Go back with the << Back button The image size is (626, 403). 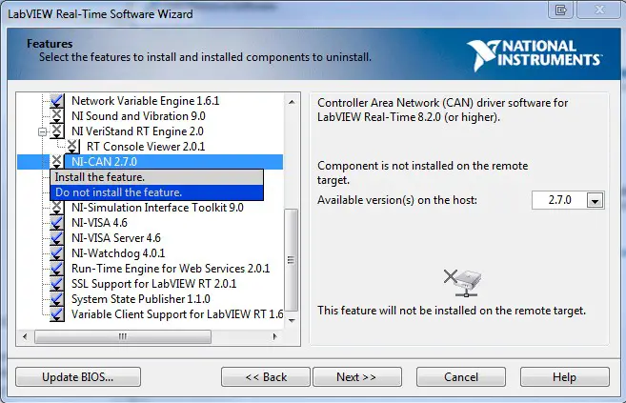[x=266, y=377]
